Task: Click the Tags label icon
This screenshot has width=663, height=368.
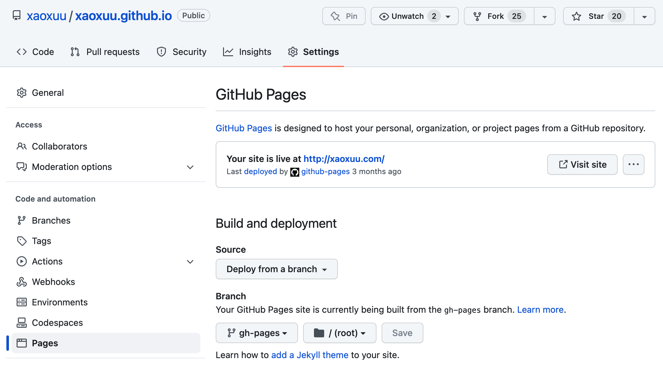Action: coord(22,241)
